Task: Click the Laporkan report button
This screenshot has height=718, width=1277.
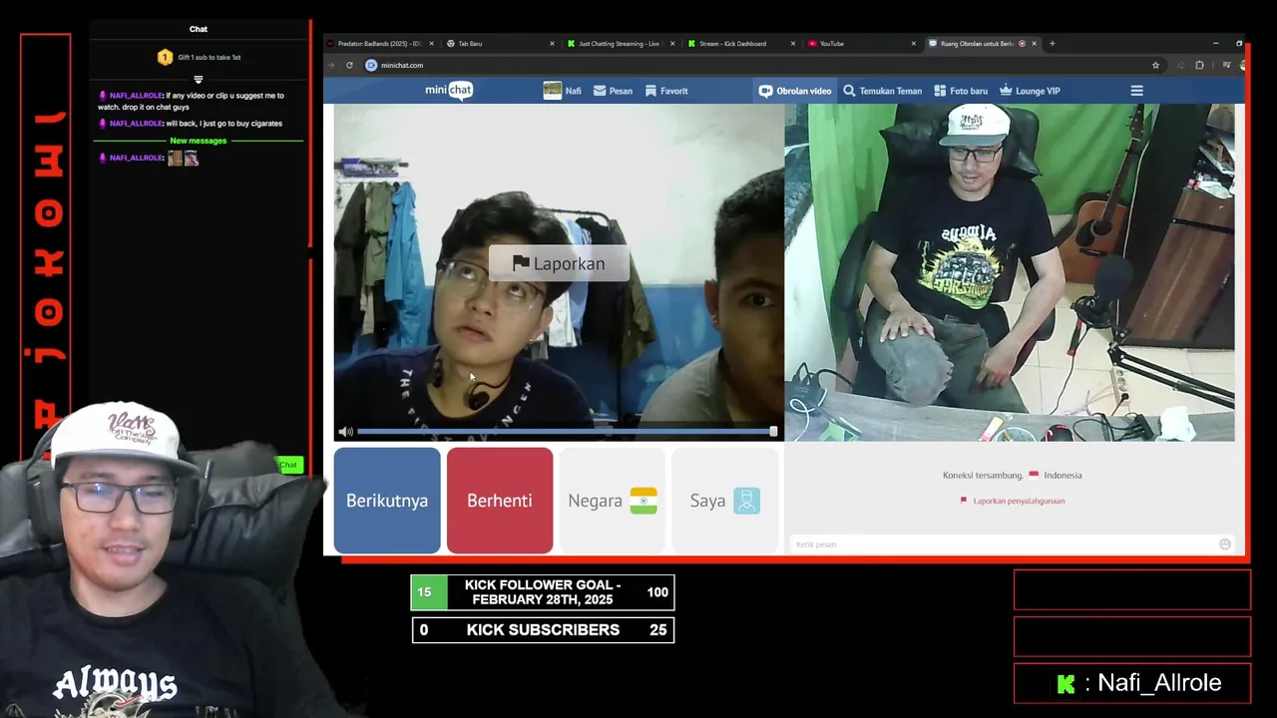Action: pyautogui.click(x=559, y=263)
